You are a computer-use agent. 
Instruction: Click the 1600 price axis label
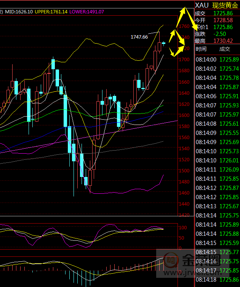pyautogui.click(x=185, y=115)
